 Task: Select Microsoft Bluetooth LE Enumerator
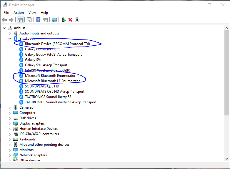[52, 81]
